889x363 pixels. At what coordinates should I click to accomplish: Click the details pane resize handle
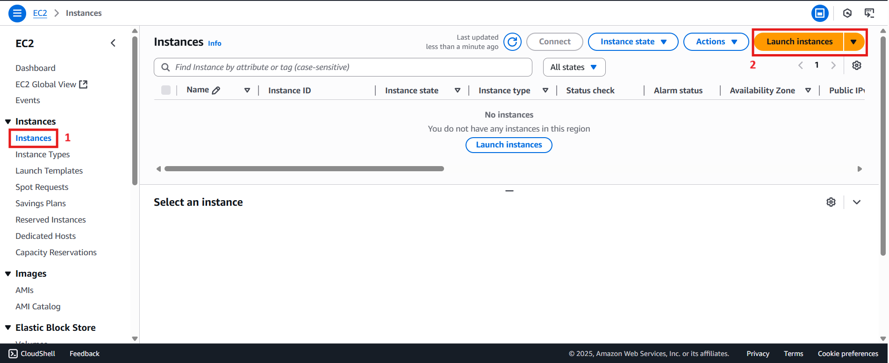click(x=509, y=191)
